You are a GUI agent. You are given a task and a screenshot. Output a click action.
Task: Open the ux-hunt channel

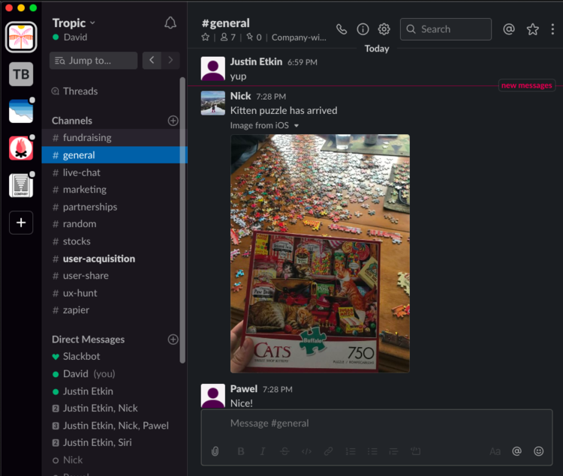[x=114, y=293]
